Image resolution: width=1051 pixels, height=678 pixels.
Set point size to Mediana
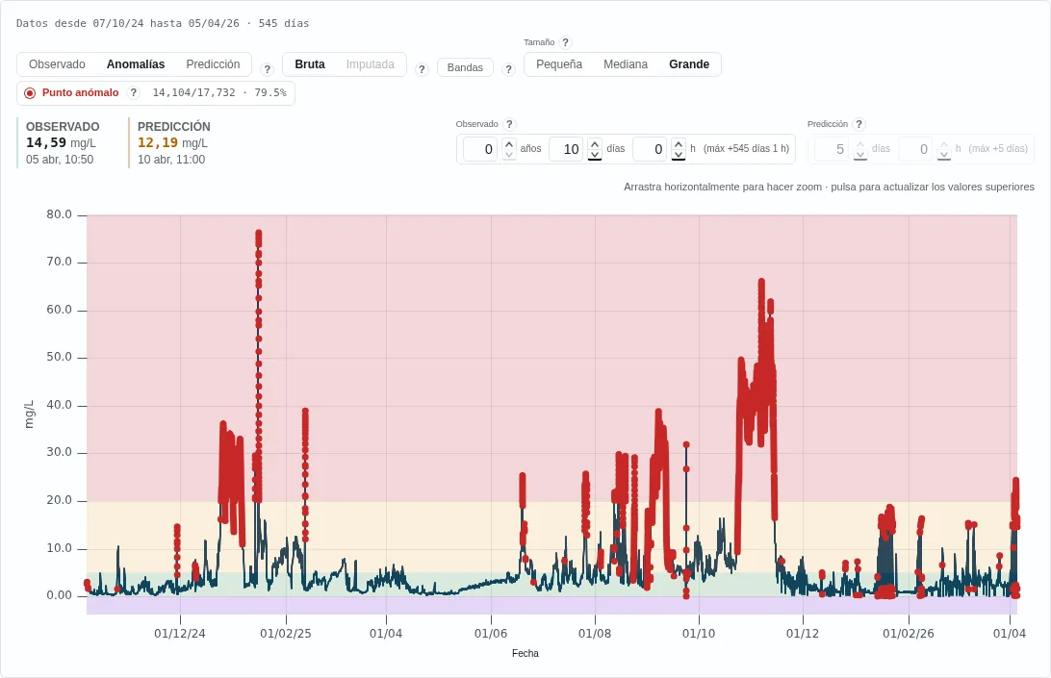[x=626, y=64]
